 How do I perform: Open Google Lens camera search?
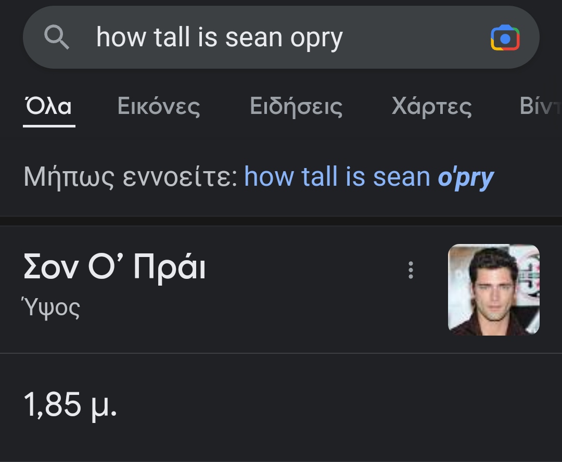click(505, 38)
